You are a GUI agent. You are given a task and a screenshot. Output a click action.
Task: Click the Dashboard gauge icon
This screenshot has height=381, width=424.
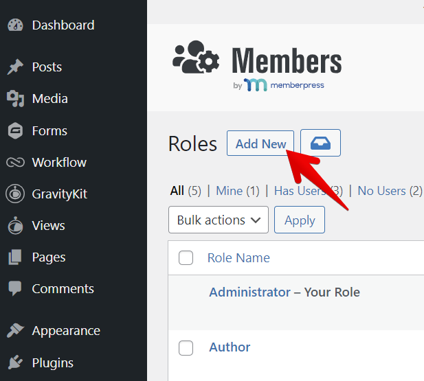(x=15, y=25)
